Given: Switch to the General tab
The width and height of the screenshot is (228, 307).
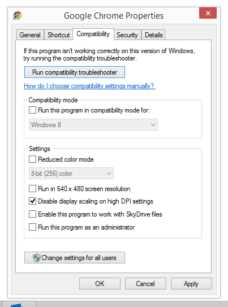Looking at the screenshot, I should [x=30, y=35].
